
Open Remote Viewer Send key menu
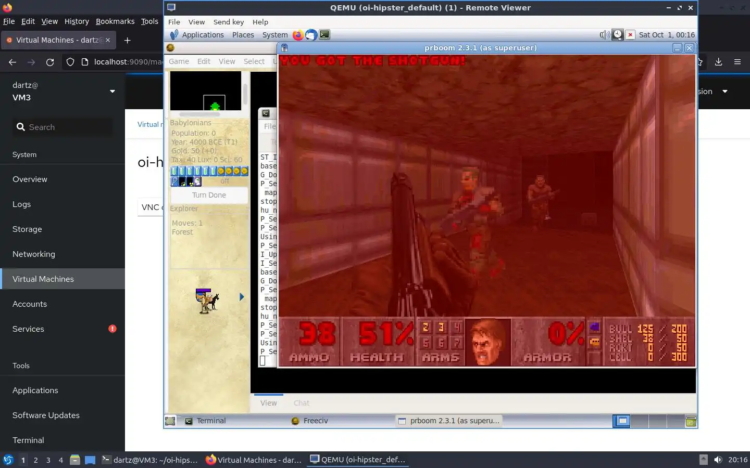(229, 22)
